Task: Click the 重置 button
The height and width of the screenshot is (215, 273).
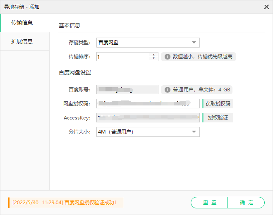Action: click(x=209, y=203)
